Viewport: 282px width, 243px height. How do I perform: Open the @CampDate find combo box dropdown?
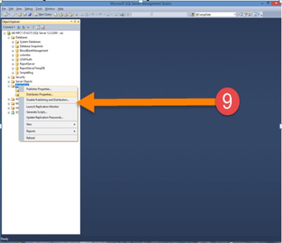235,15
